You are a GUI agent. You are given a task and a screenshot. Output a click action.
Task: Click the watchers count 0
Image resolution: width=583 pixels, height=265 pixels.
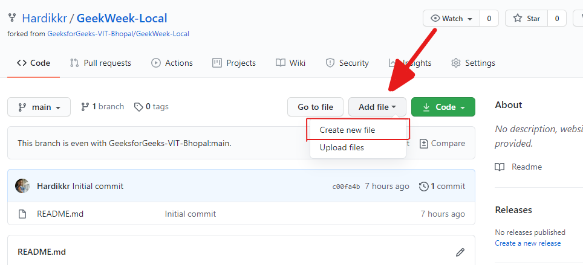point(489,19)
